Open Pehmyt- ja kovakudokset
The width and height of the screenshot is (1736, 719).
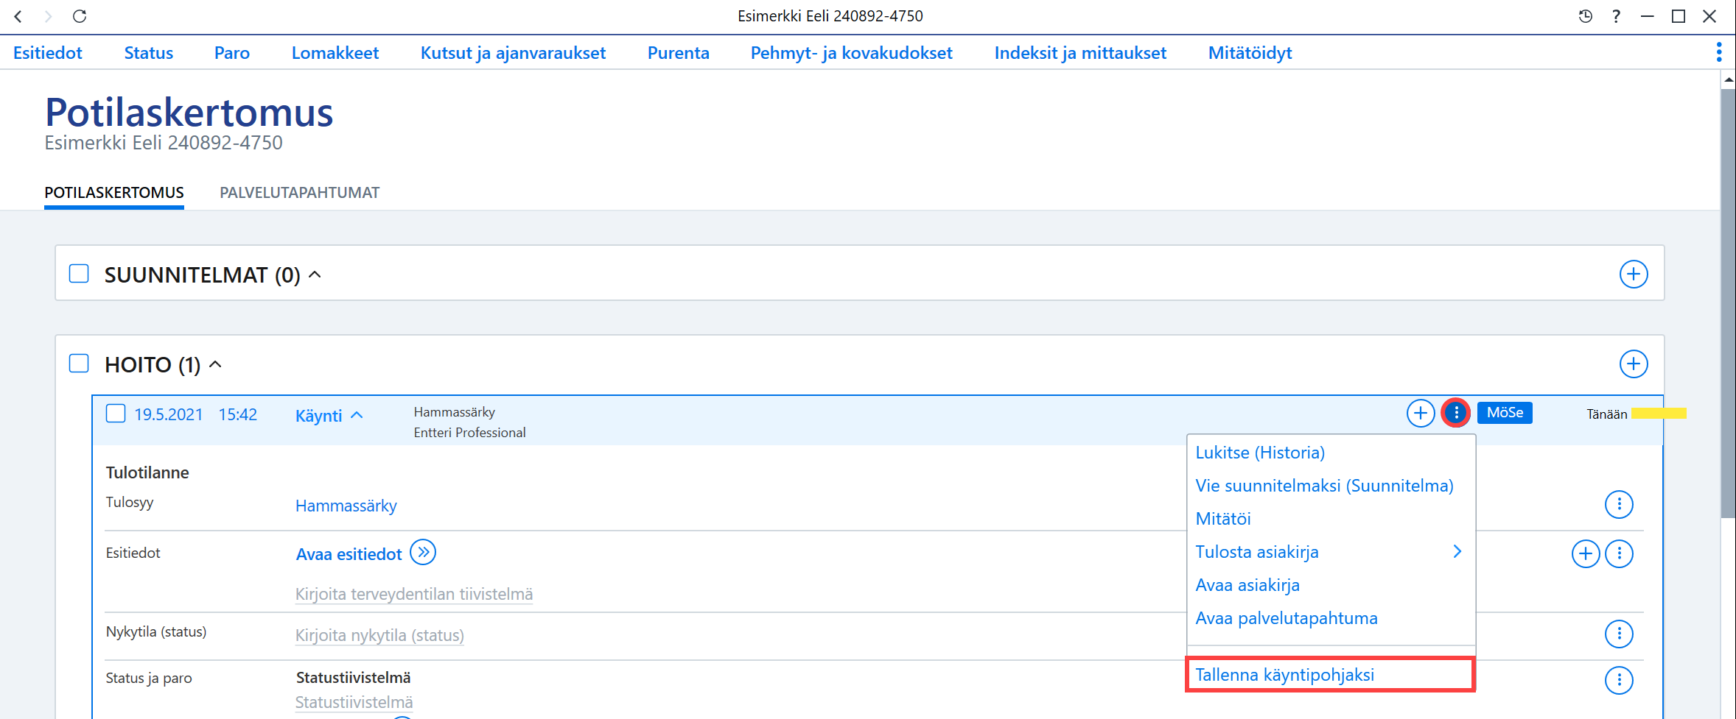click(852, 53)
